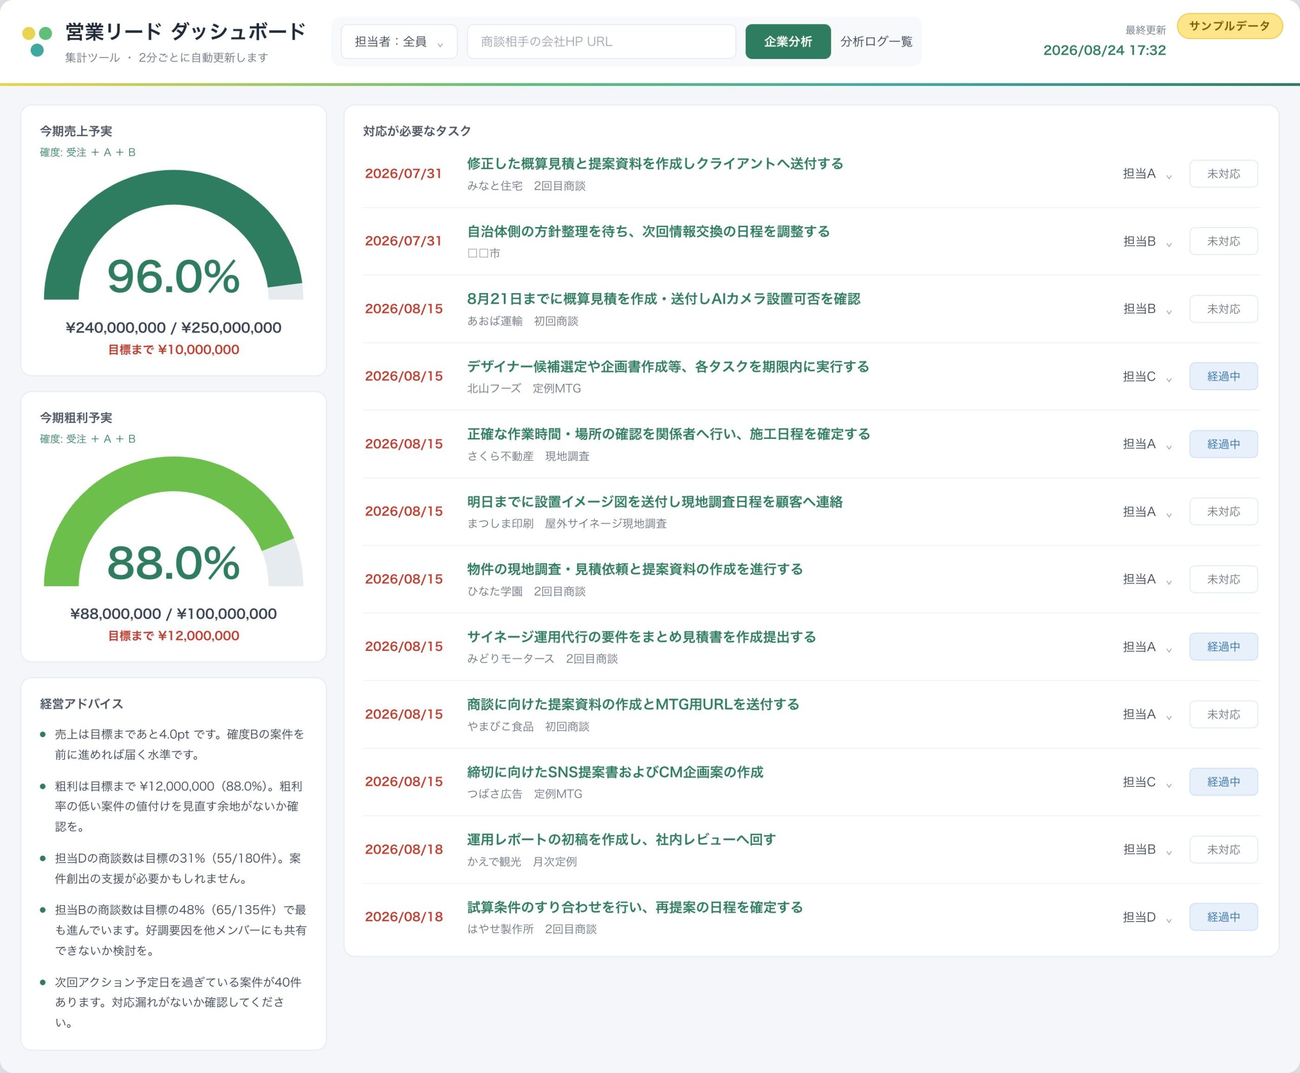Image resolution: width=1300 pixels, height=1073 pixels.
Task: Open task 試算条件のすり合わせを行い、再提案の日程を確定する
Action: click(x=635, y=907)
